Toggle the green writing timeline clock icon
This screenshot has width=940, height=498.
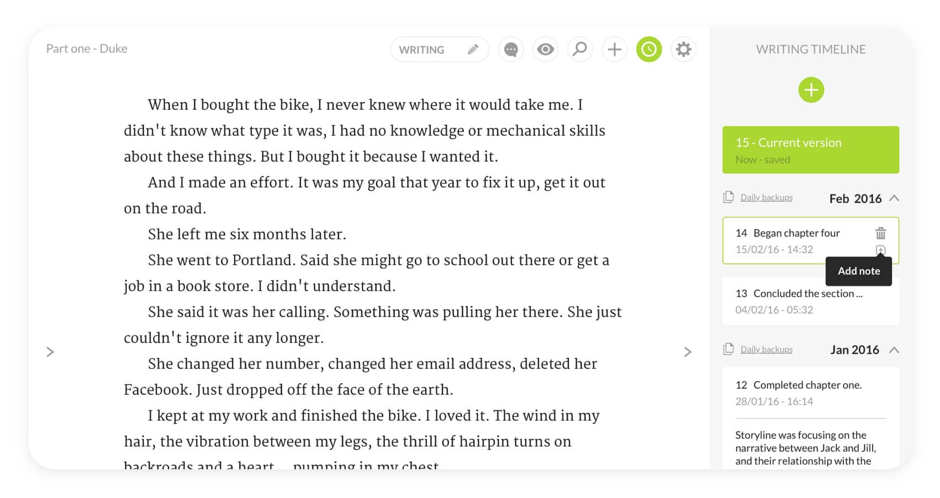(x=649, y=50)
